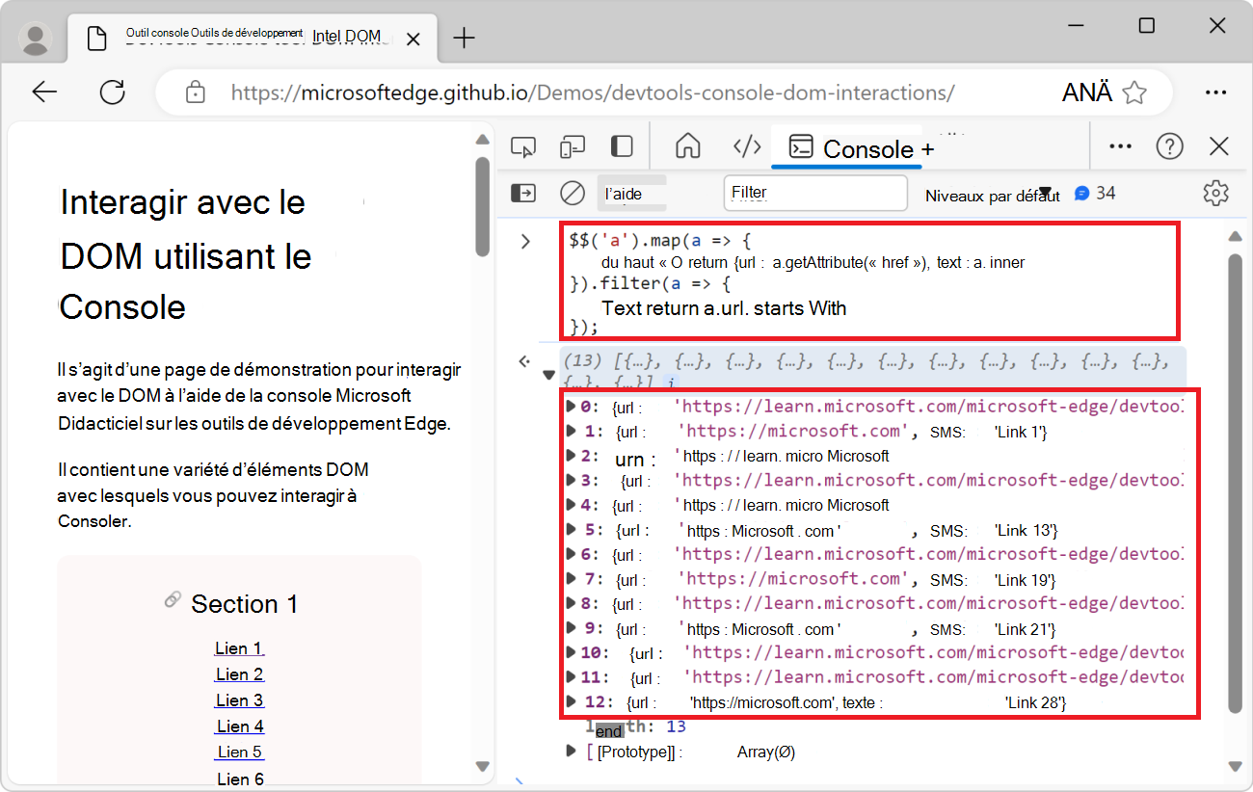Expand the [[Prototype]] Array entry
The image size is (1253, 792).
572,751
